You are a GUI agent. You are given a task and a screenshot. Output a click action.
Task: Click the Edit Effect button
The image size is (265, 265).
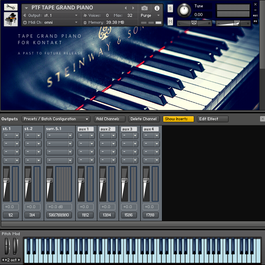213,119
